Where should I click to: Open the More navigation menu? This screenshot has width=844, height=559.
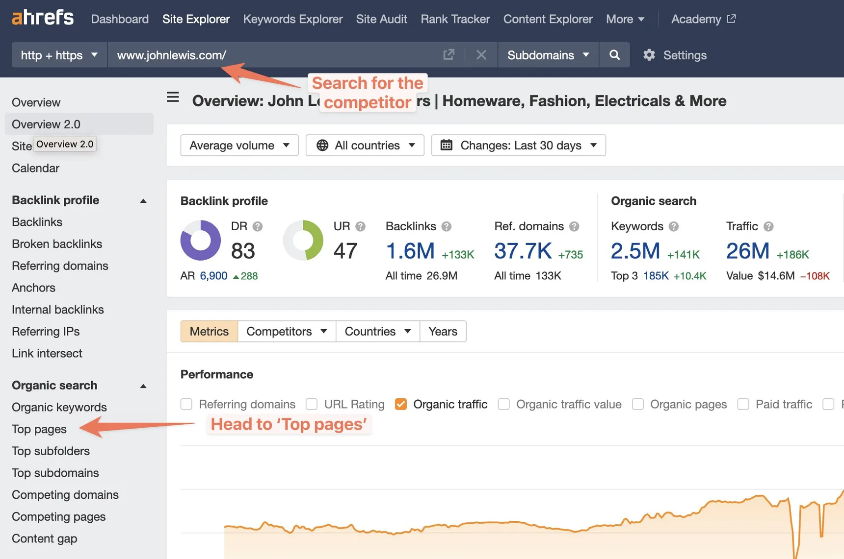(x=625, y=19)
